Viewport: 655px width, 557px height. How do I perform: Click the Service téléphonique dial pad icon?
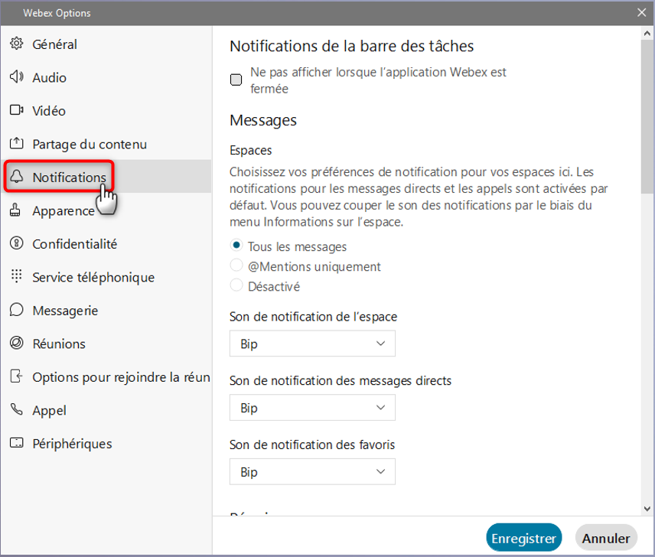[x=16, y=277]
